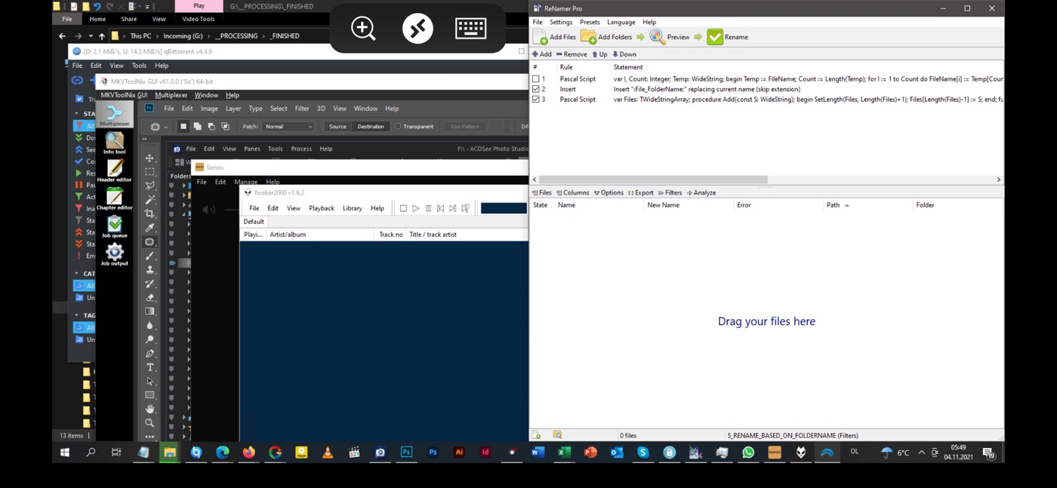Open Playback menu in foobar2000

tap(322, 208)
